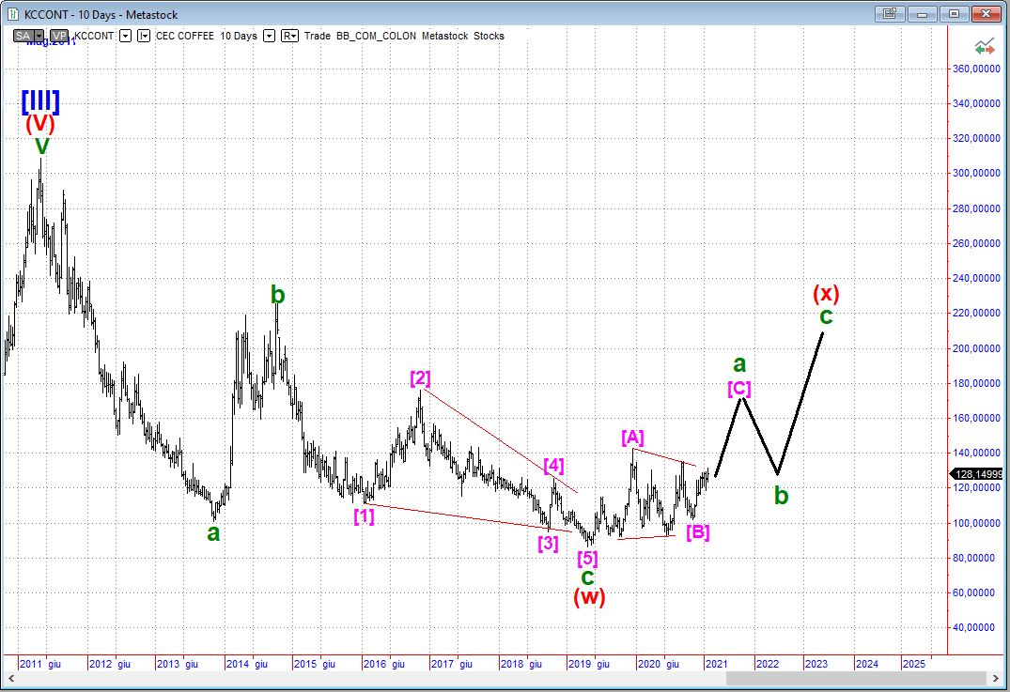Screen dimensions: 1010x692
Task: Select the magenta [2] wave label
Action: (421, 377)
